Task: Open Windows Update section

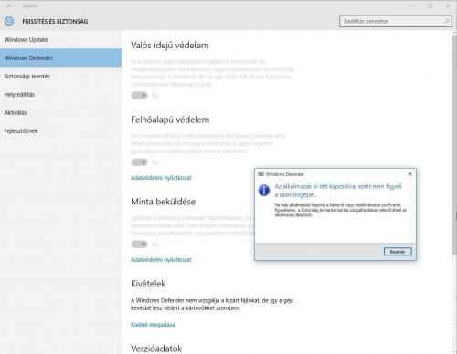Action: [60, 40]
